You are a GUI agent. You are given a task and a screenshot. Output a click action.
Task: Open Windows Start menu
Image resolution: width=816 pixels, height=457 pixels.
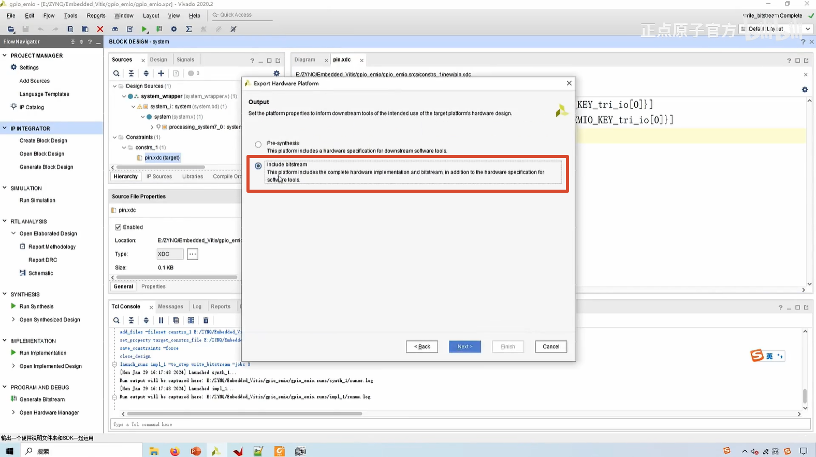click(10, 451)
